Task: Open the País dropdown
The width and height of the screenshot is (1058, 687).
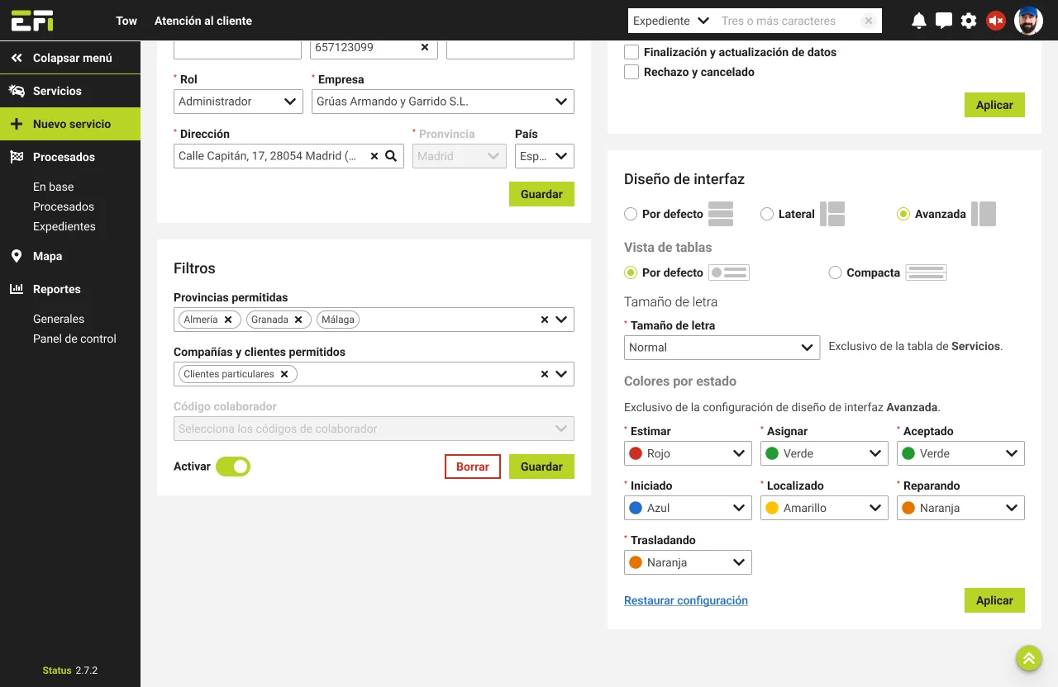Action: [x=544, y=156]
